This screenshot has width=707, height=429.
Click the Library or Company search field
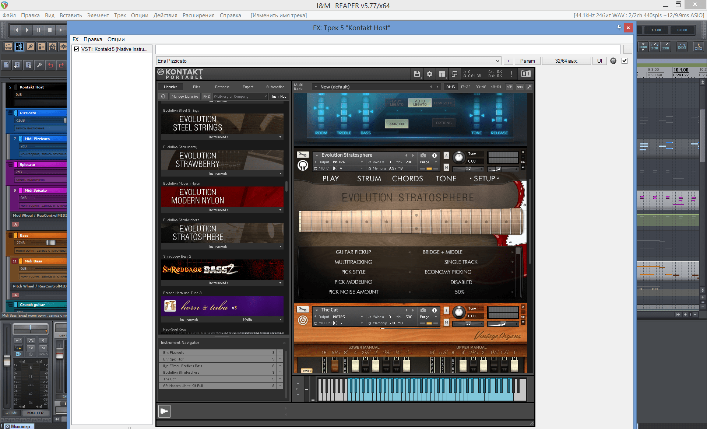(x=240, y=97)
